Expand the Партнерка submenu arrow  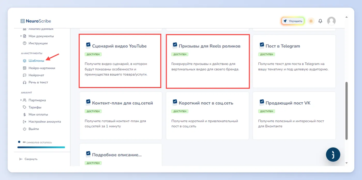tap(21, 100)
